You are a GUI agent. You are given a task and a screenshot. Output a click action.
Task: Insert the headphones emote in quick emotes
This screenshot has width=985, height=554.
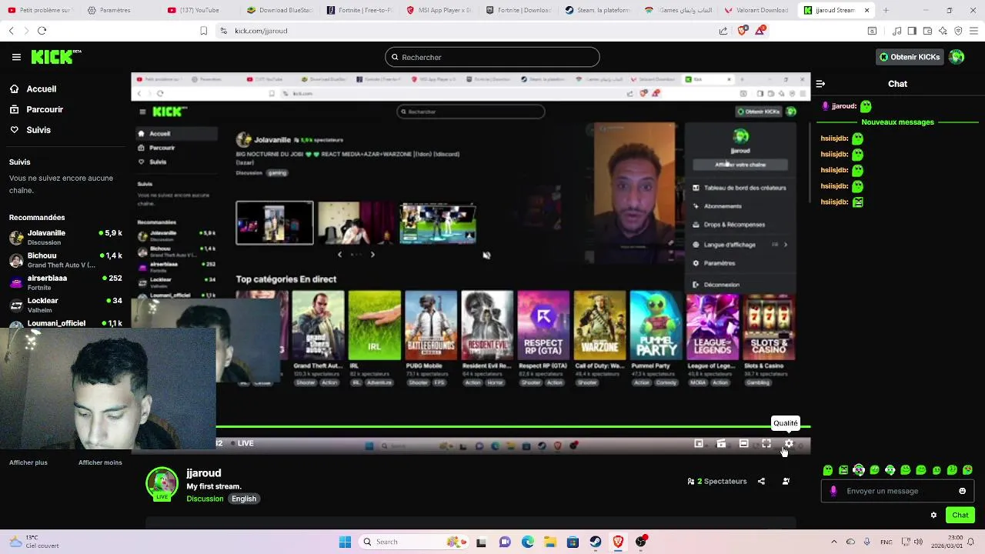(859, 470)
